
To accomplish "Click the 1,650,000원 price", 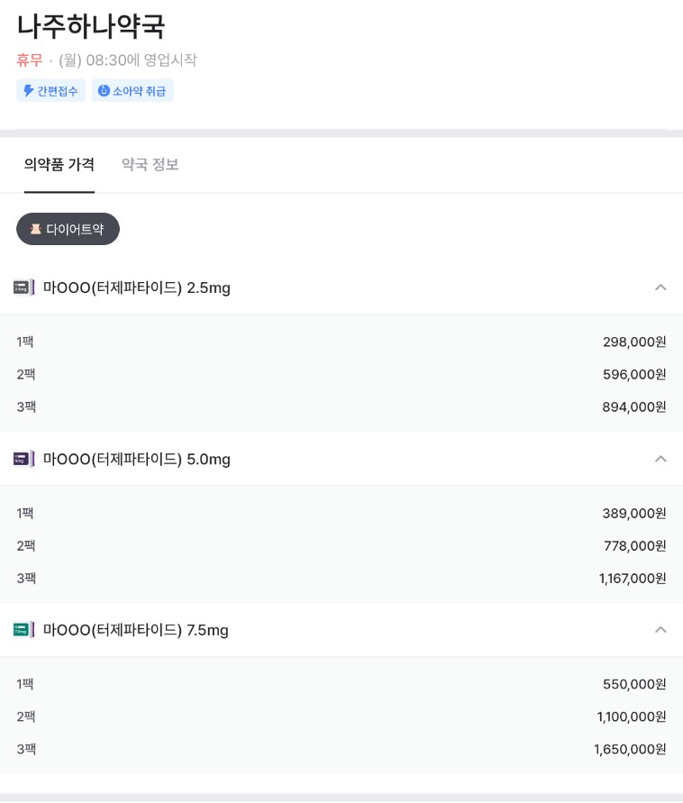I will (x=630, y=750).
